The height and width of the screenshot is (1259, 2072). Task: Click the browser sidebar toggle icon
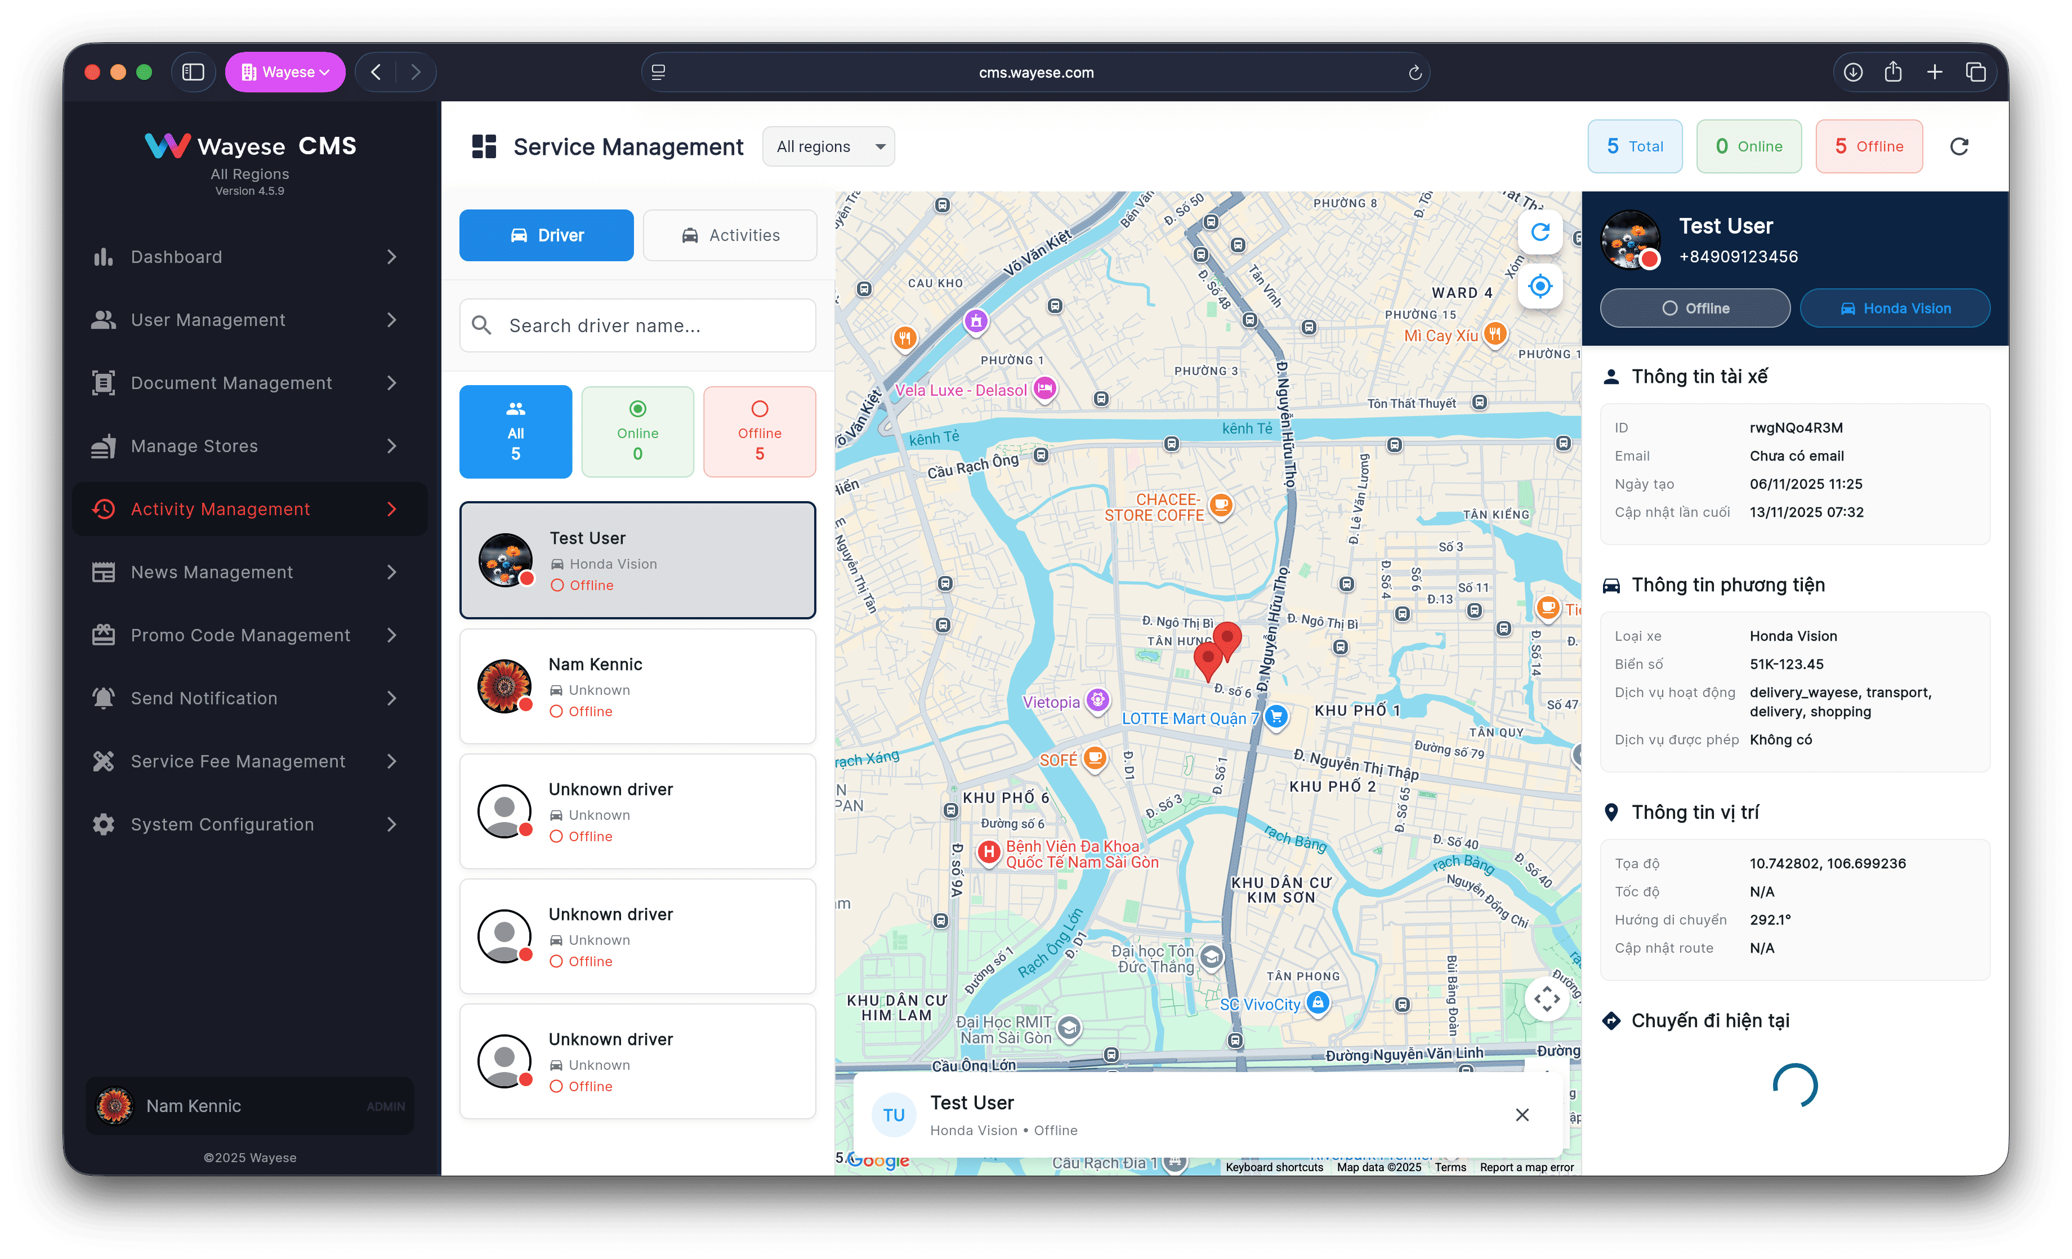194,72
